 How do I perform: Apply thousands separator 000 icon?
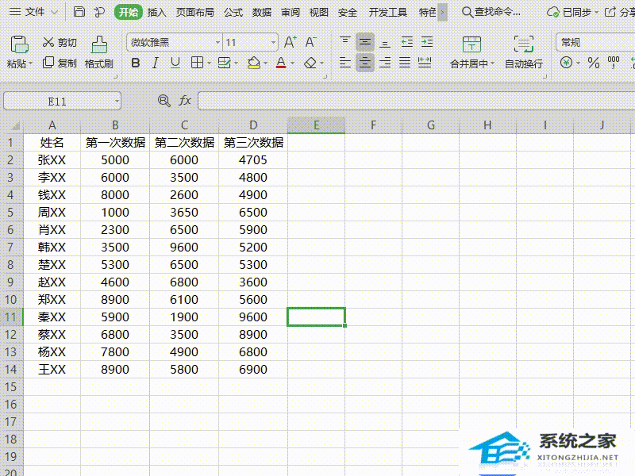point(614,62)
